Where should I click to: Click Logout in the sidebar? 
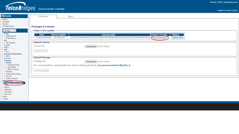[x=5, y=99]
